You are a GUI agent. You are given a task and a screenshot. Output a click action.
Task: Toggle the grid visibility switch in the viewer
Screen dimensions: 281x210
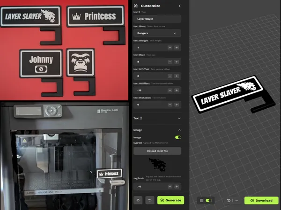(x=208, y=201)
